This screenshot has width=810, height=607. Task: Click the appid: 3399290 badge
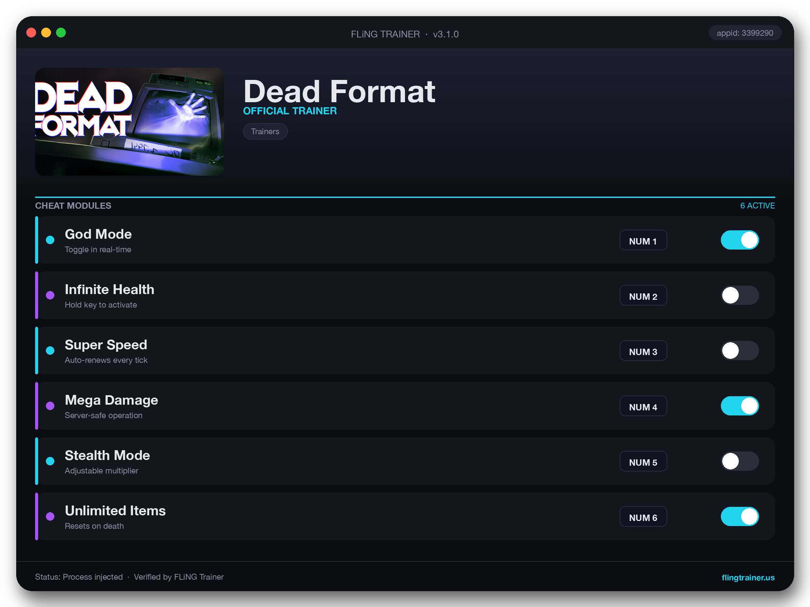[745, 33]
